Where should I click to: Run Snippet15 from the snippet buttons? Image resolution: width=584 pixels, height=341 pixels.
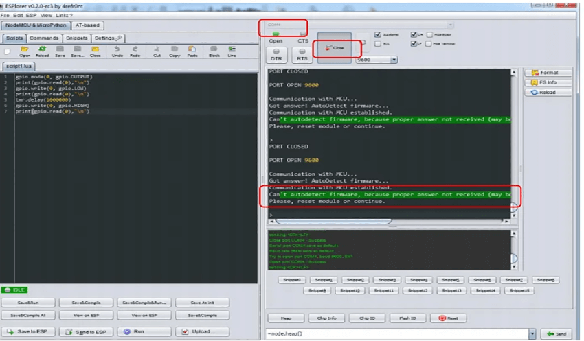(x=519, y=290)
